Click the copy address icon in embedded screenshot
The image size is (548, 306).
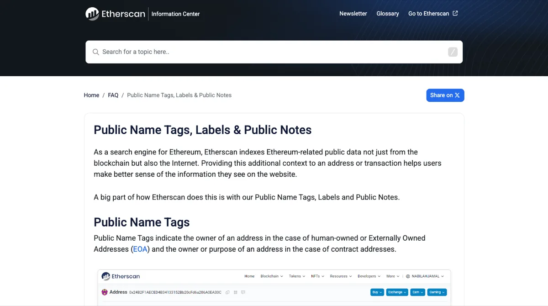[x=227, y=292]
